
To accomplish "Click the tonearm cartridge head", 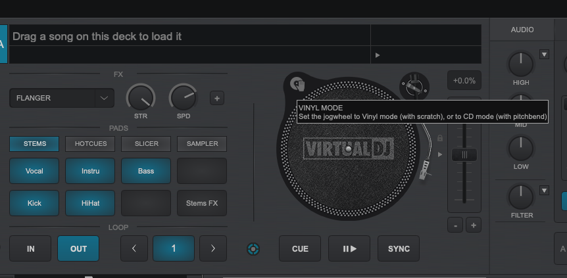I will pos(424,170).
